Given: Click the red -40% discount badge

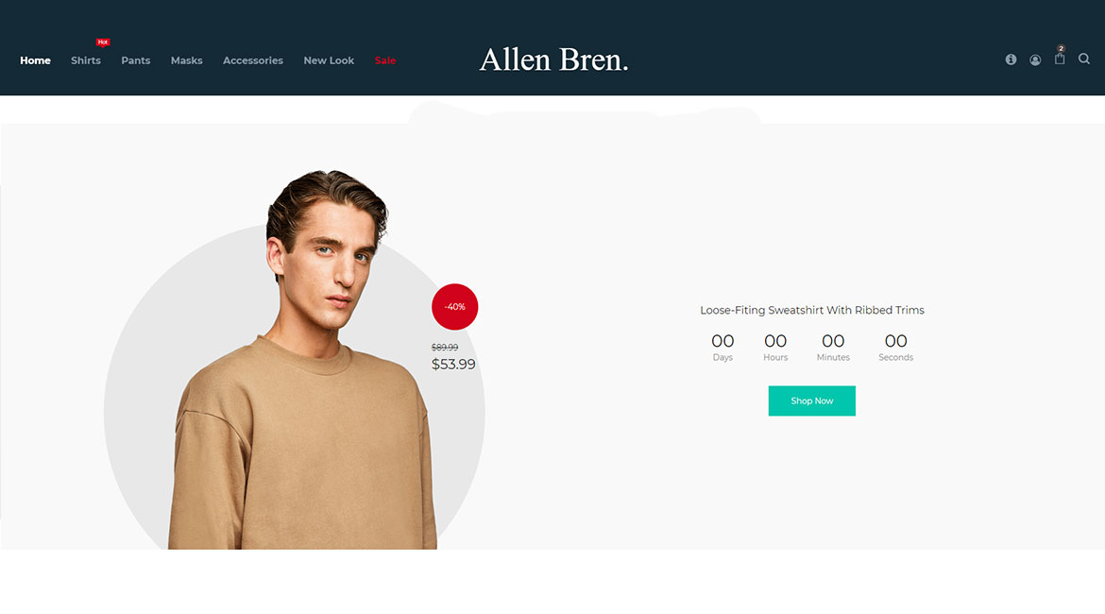Looking at the screenshot, I should click(x=454, y=307).
